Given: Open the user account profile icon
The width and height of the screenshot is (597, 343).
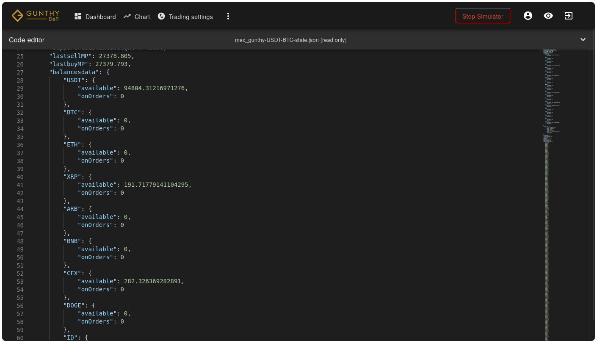Looking at the screenshot, I should click(x=528, y=16).
